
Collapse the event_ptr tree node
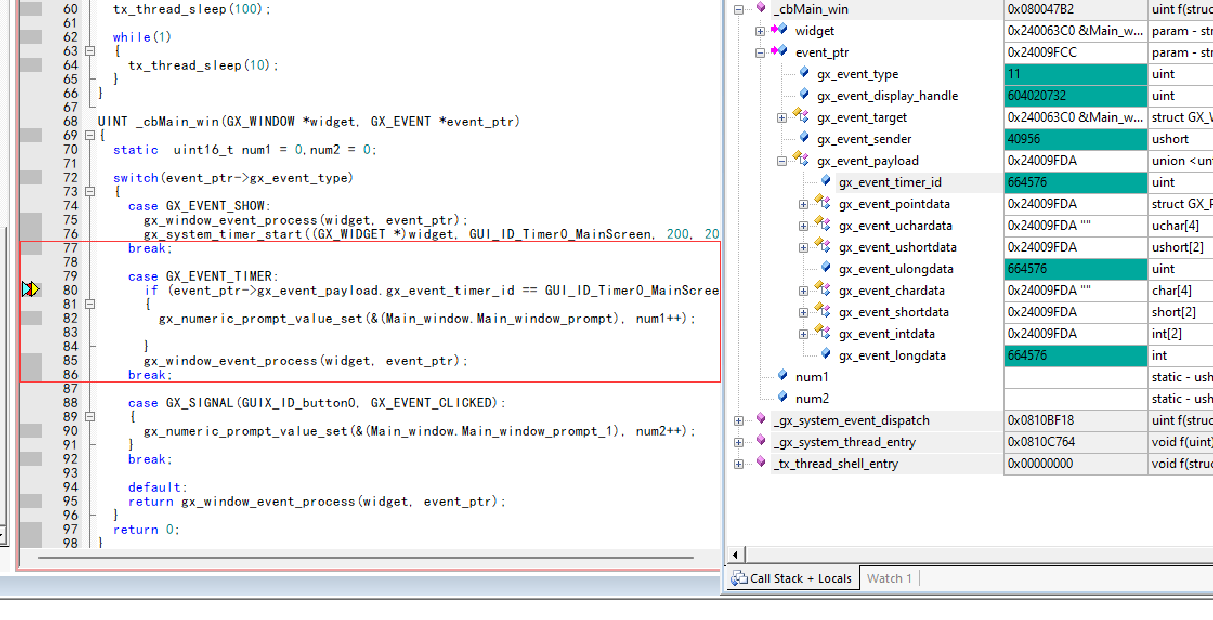click(x=760, y=52)
